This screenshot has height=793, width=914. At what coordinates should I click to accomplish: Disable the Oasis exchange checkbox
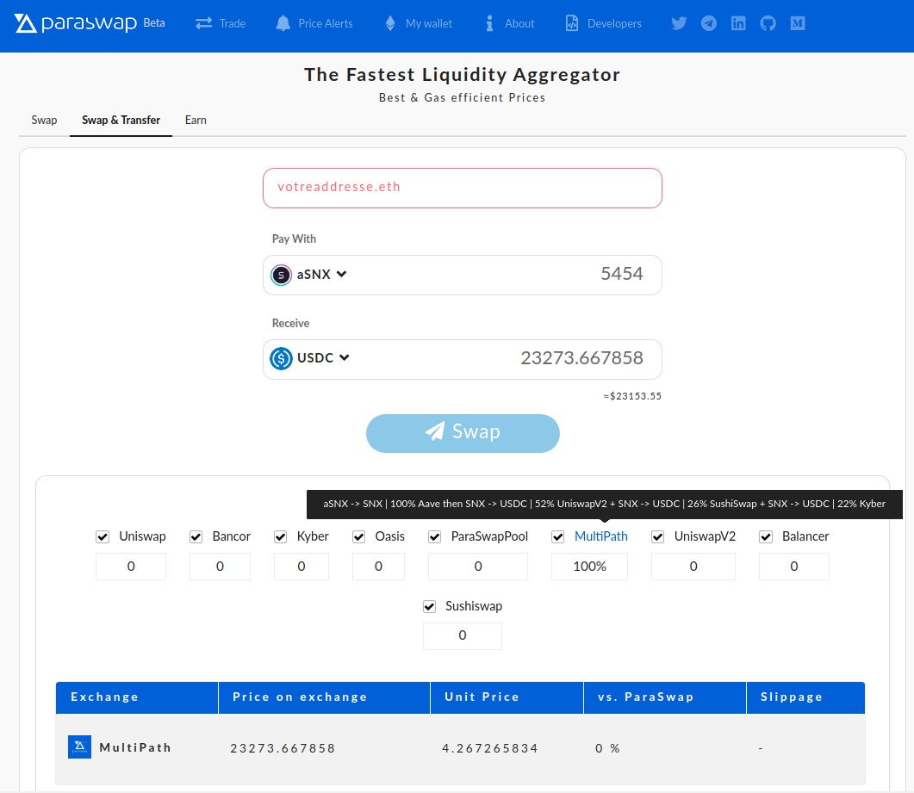[359, 536]
